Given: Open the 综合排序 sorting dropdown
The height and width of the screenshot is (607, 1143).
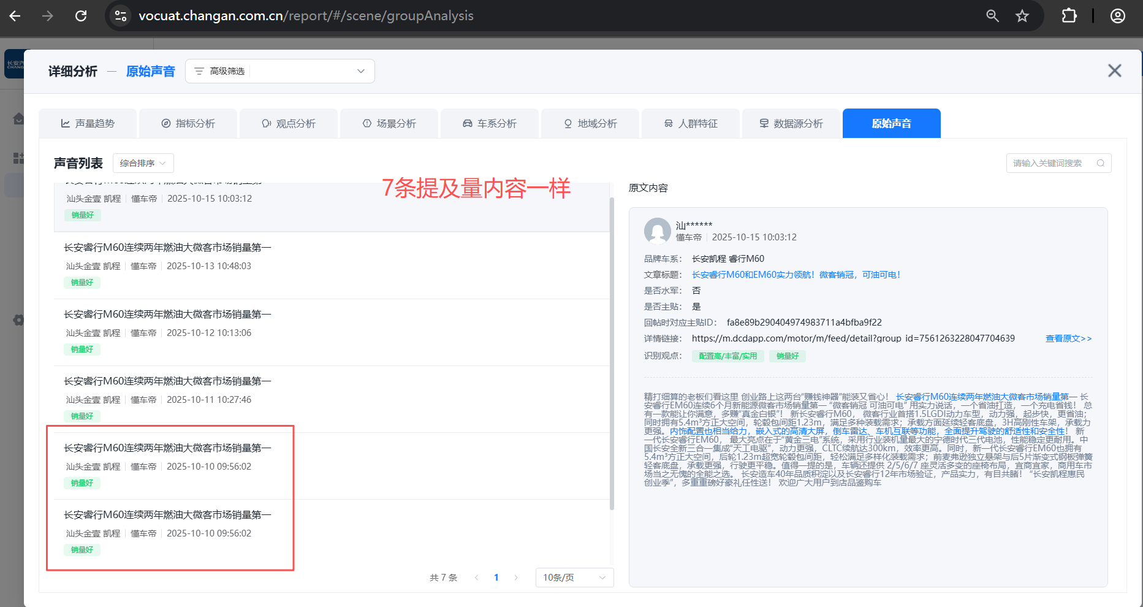Looking at the screenshot, I should [x=143, y=162].
